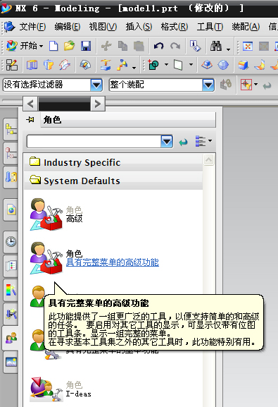The image size is (278, 407).
Task: Open the Edit menu
Action: (68, 27)
